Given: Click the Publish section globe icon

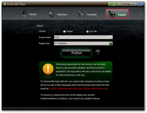Looking at the screenshot, I should (x=111, y=14).
